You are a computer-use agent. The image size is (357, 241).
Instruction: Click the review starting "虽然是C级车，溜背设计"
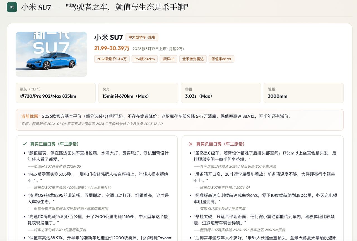point(265,156)
